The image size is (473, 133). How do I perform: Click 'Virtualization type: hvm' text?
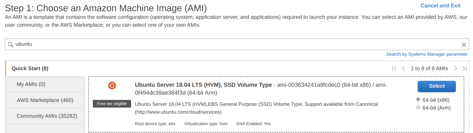coord(206,124)
